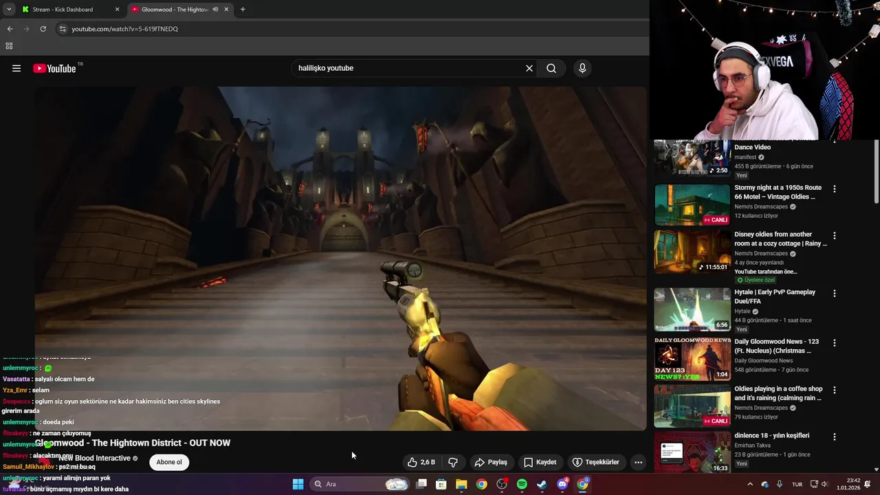Close the Kick Dashboard tab

coord(117,10)
